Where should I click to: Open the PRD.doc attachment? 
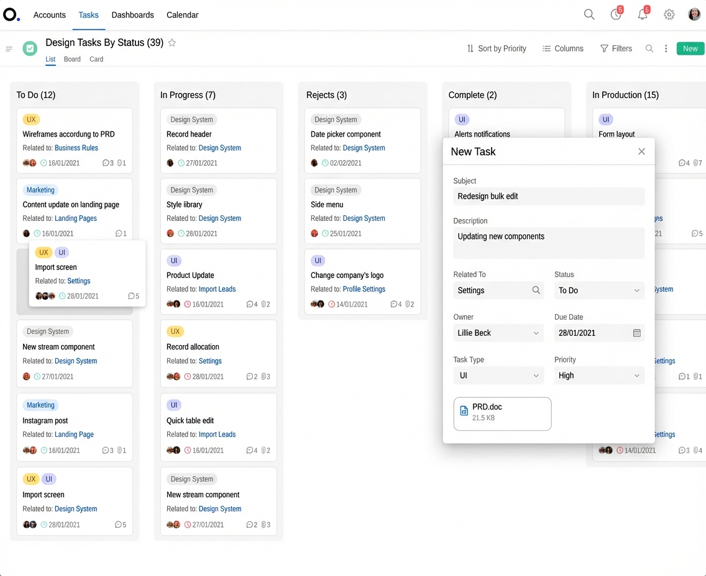click(502, 413)
